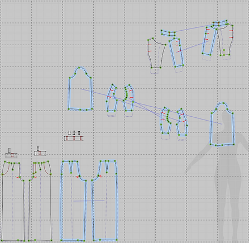The width and height of the screenshot is (249, 243).
Task: Select the leftmost unselected trouser pattern piece
Action: (x=13, y=202)
